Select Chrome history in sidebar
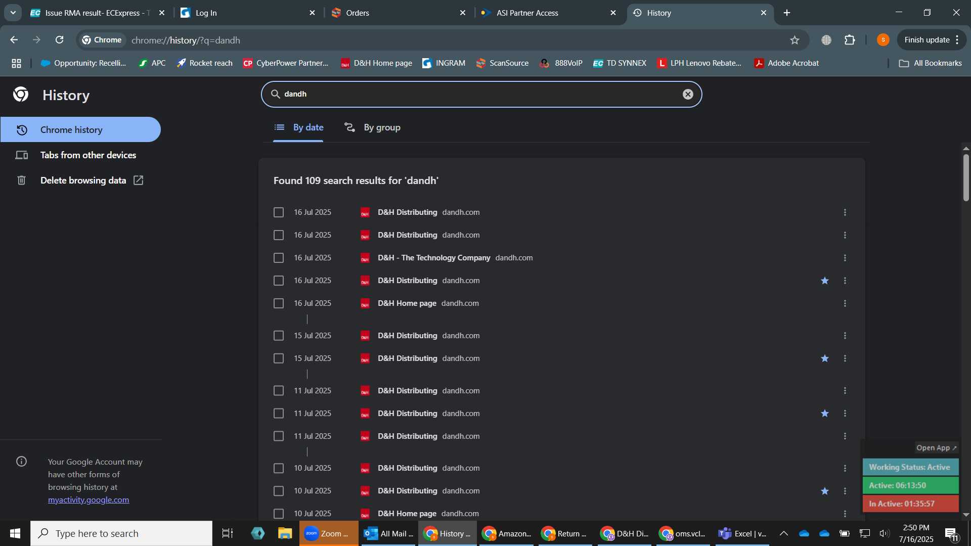The width and height of the screenshot is (971, 546). point(80,130)
